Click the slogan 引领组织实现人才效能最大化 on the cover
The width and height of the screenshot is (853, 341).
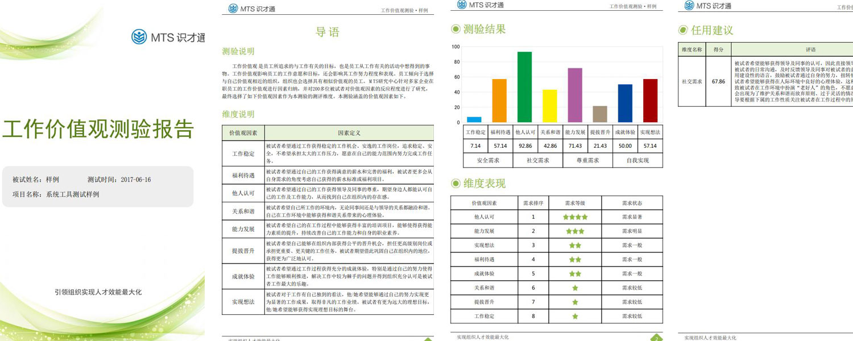(x=98, y=292)
